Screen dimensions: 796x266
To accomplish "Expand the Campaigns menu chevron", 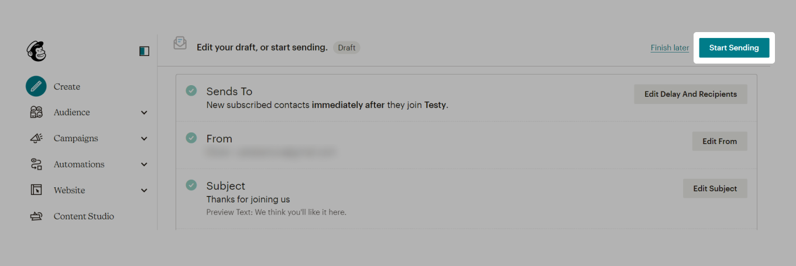I will [x=145, y=139].
